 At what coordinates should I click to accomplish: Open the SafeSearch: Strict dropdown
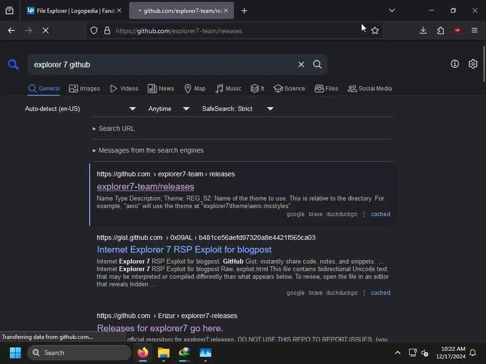click(238, 109)
